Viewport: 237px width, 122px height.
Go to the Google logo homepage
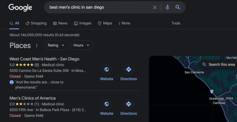point(20,7)
